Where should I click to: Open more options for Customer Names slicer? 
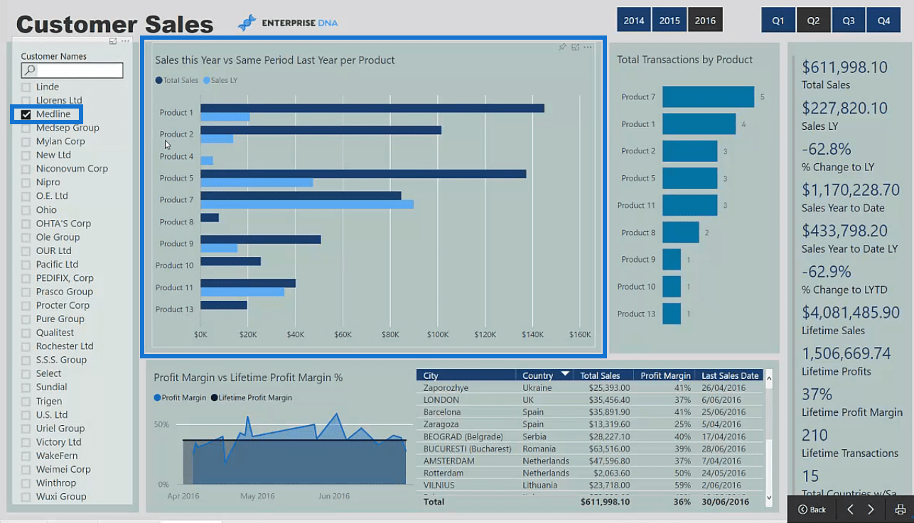(x=125, y=41)
